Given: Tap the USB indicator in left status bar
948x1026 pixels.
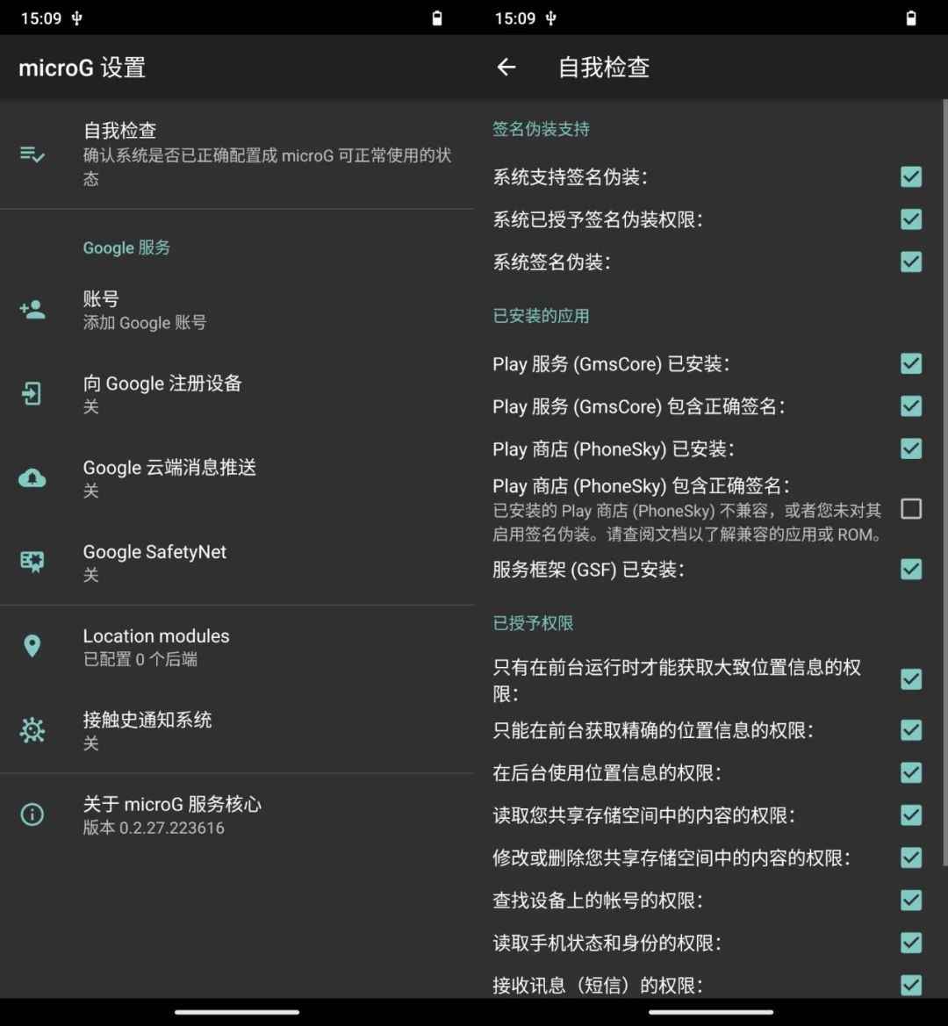Looking at the screenshot, I should (x=76, y=18).
